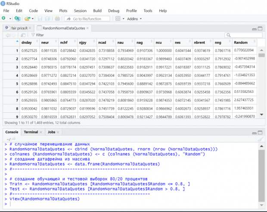
Task: Open the Debug menu
Action: click(x=114, y=11)
